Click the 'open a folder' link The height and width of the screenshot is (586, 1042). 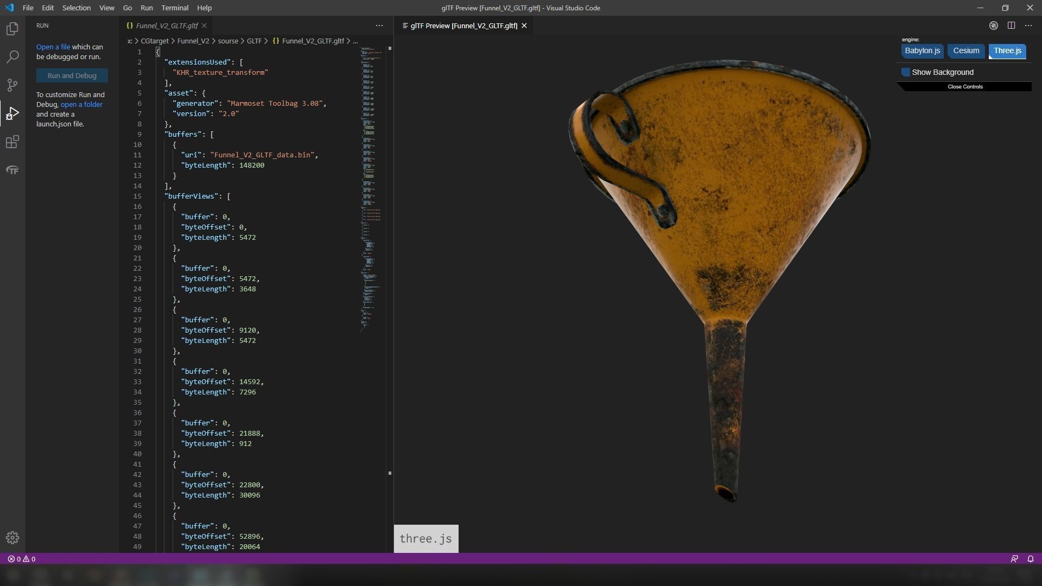81,105
